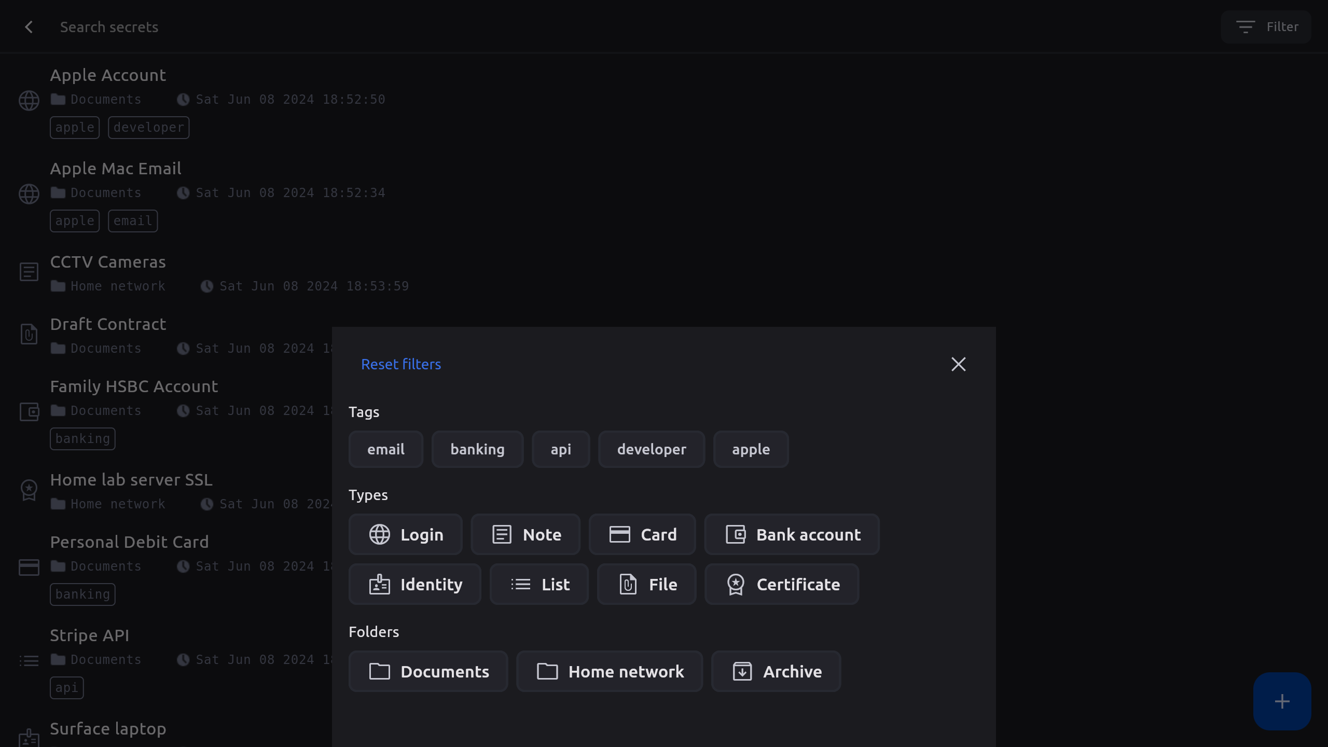
Task: Click the back arrow icon
Action: tap(29, 27)
